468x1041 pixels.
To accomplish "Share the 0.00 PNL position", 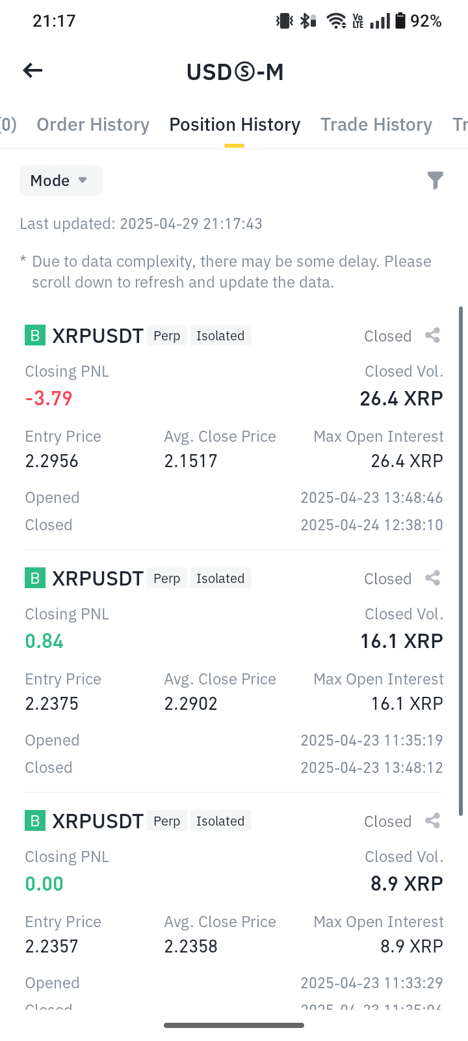I will point(433,821).
